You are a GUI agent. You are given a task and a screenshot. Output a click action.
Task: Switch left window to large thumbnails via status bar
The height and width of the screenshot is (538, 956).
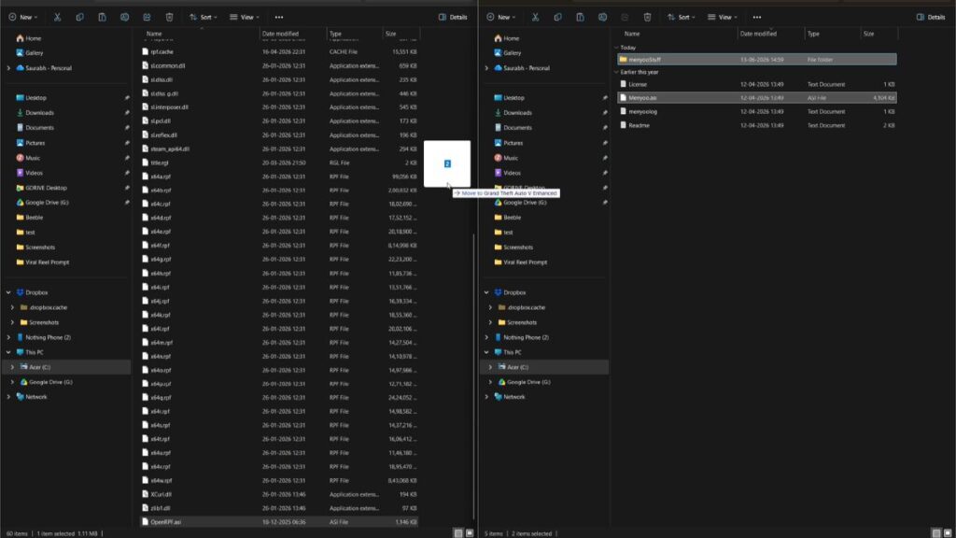click(470, 533)
